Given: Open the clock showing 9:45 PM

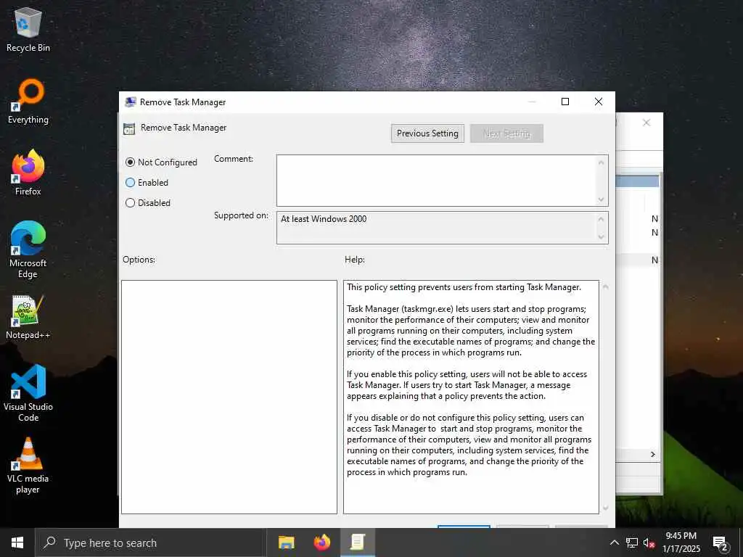Looking at the screenshot, I should coord(681,542).
